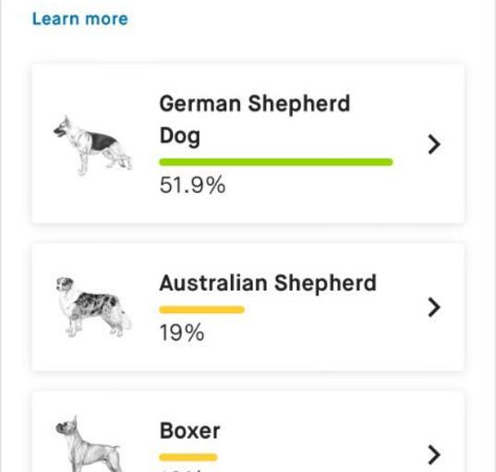496x472 pixels.
Task: Click the word Shepherd in Australian Shepherd
Action: point(325,284)
